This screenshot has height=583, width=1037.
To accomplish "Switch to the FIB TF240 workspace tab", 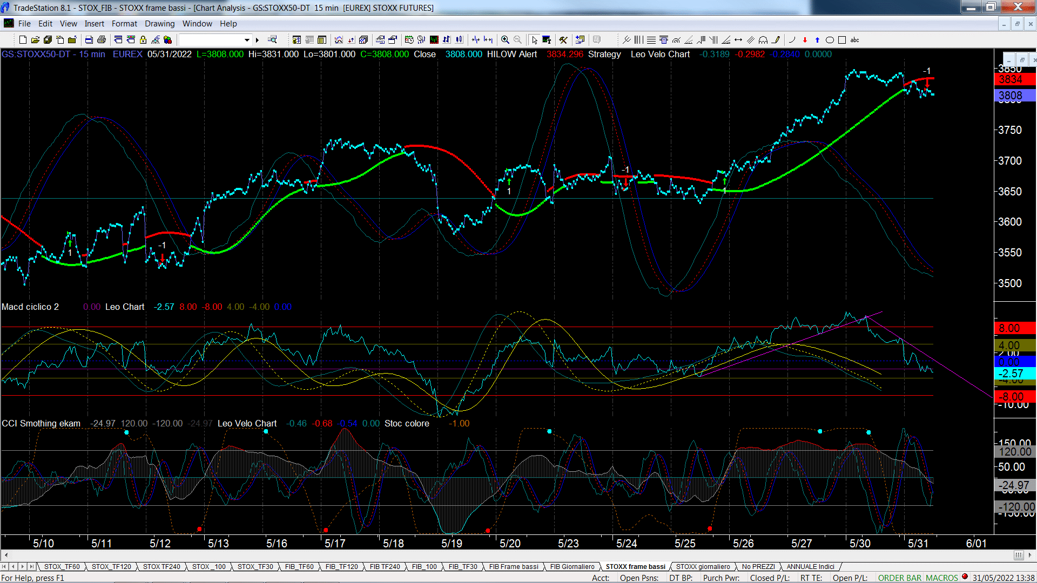I will (385, 567).
